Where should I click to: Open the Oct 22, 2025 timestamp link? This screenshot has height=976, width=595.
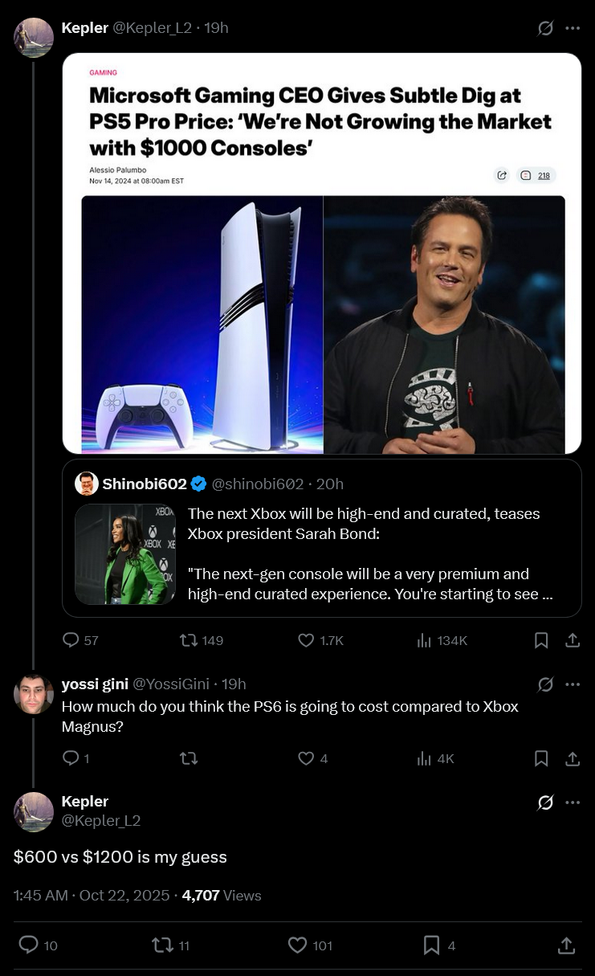[x=124, y=895]
